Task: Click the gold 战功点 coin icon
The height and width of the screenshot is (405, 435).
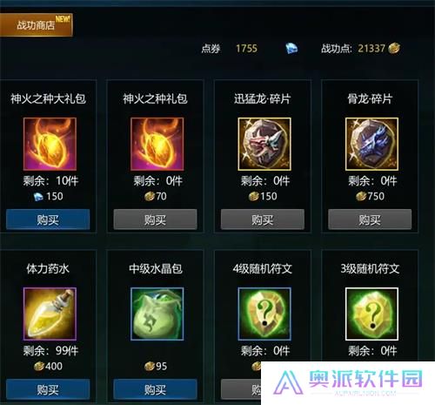Action: point(394,48)
